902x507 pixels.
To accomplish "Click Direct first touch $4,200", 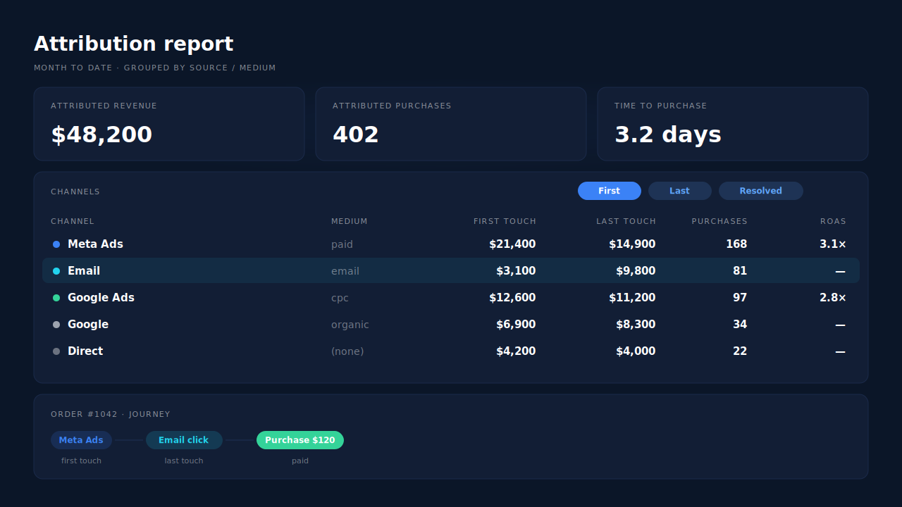I will click(x=516, y=351).
